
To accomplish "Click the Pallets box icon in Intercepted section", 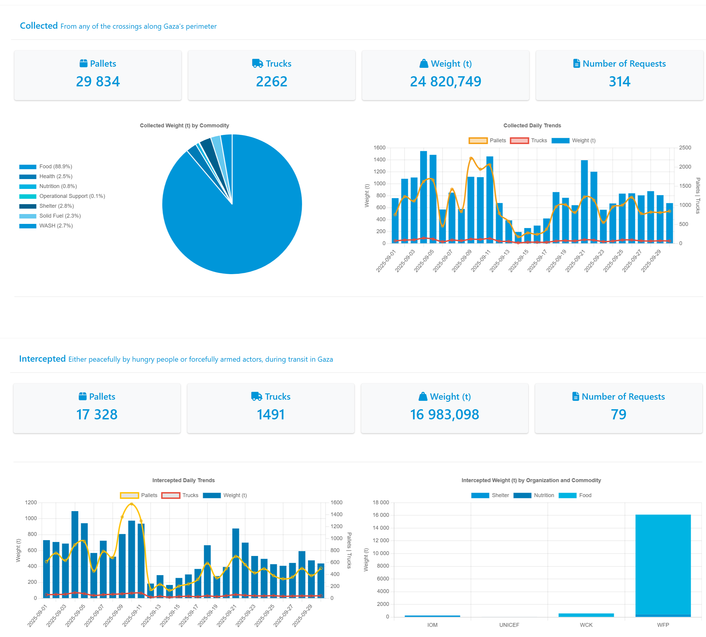I will [x=83, y=396].
